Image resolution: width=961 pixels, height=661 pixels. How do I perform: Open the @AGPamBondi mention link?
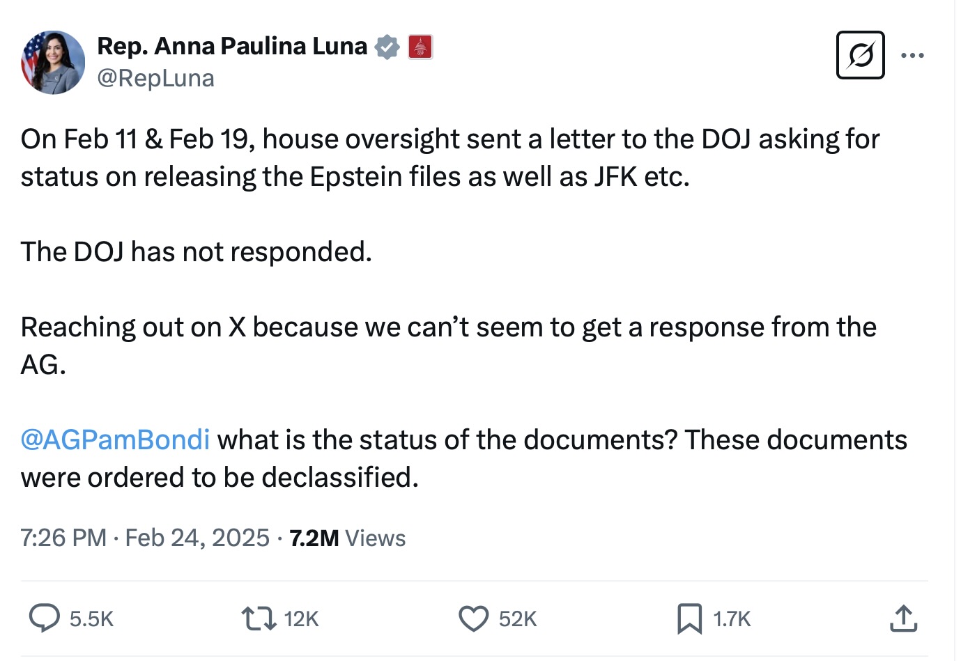pyautogui.click(x=115, y=440)
